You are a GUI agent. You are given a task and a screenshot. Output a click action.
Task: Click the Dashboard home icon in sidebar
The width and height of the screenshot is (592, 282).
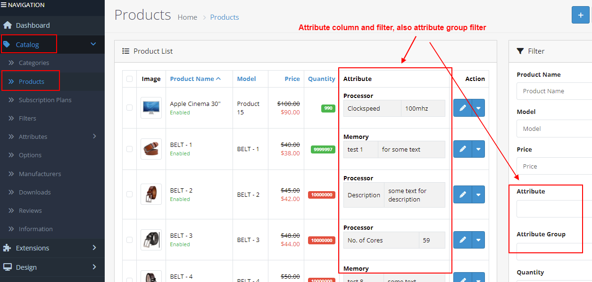pyautogui.click(x=7, y=25)
